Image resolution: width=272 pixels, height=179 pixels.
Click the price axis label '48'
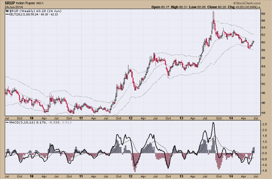point(263,93)
